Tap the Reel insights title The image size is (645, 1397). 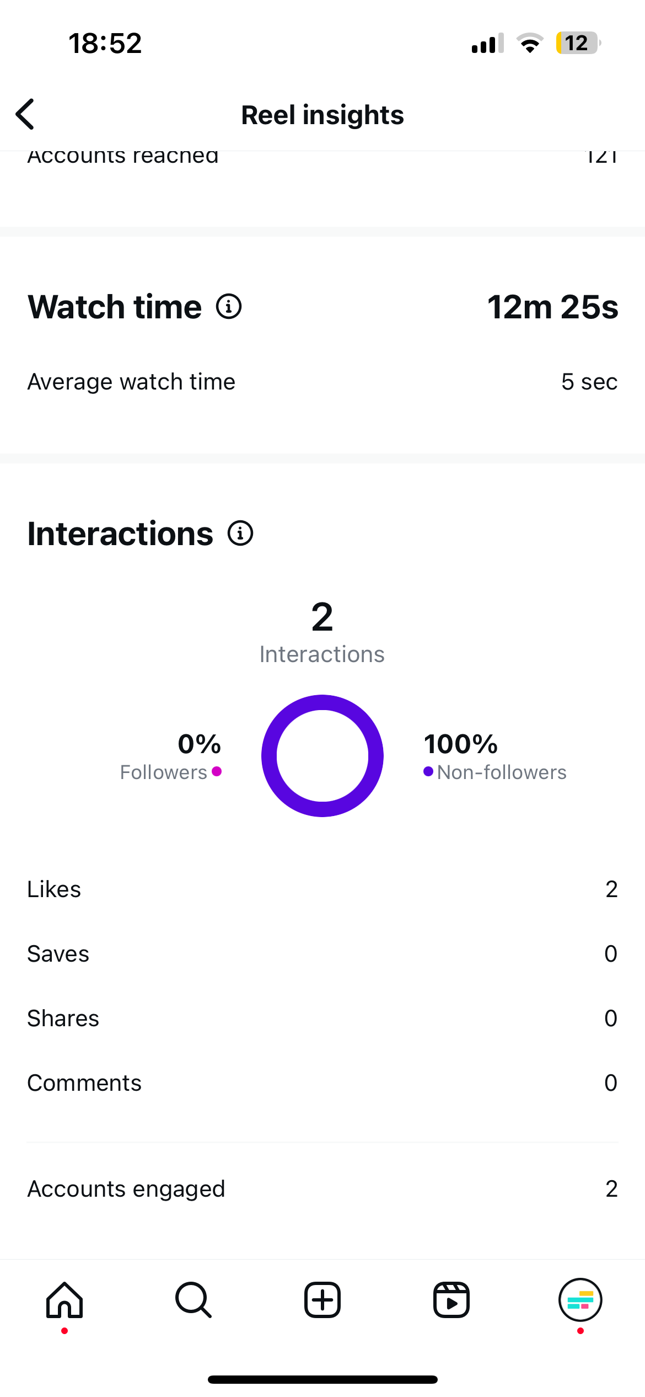point(322,115)
